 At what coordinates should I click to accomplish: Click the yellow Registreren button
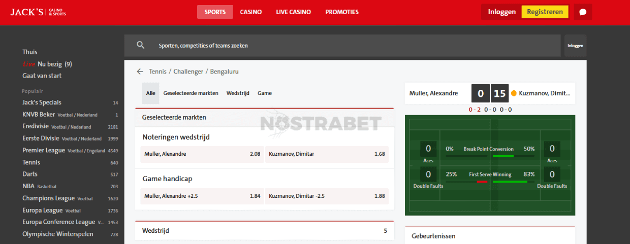click(x=545, y=12)
